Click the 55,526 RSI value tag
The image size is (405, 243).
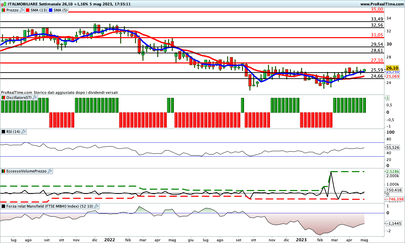[x=393, y=147]
